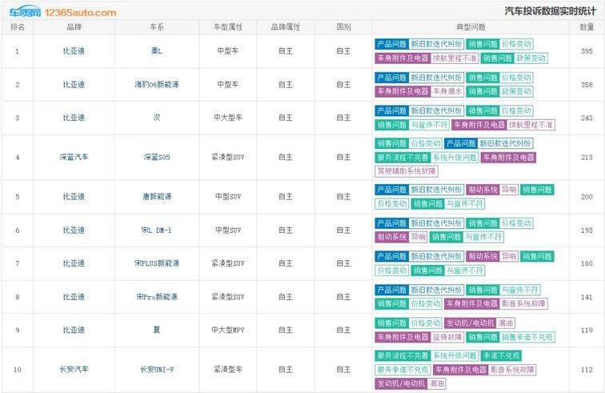The image size is (605, 393).
Task: Select the 243 complaint count
Action: click(x=587, y=118)
